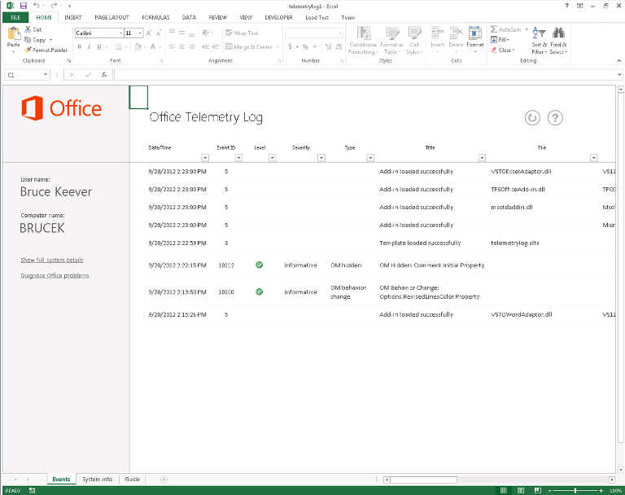This screenshot has width=625, height=495.
Task: Open the Fill Color picker
Action: pyautogui.click(x=138, y=46)
